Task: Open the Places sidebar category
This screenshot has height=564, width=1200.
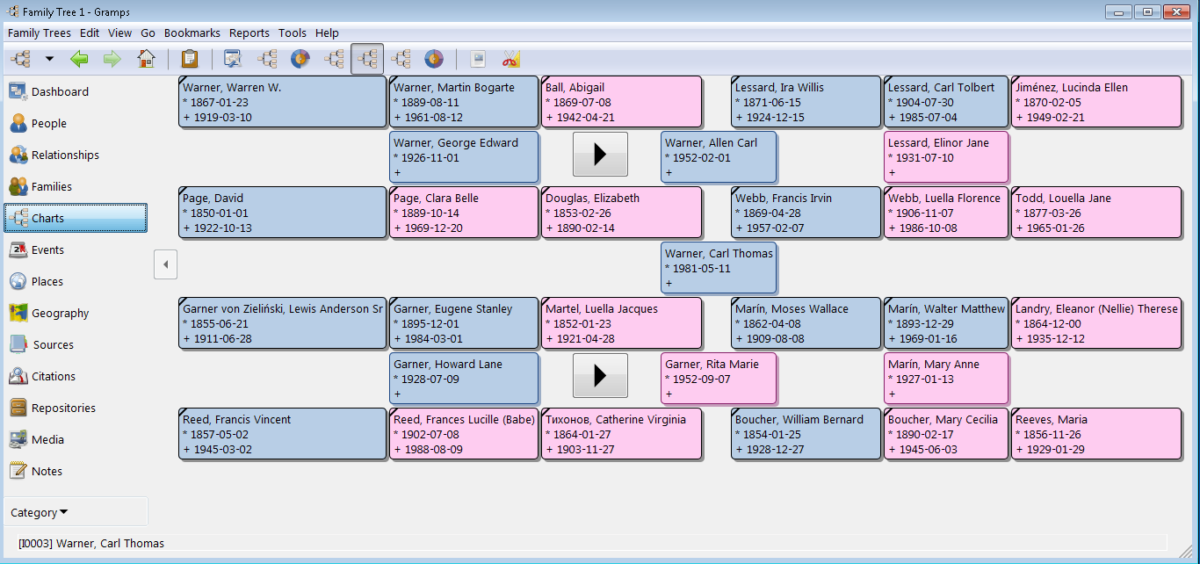Action: pyautogui.click(x=76, y=281)
